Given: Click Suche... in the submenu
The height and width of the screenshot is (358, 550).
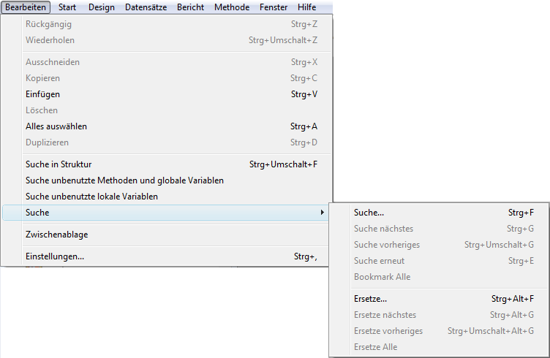Looking at the screenshot, I should (x=369, y=213).
